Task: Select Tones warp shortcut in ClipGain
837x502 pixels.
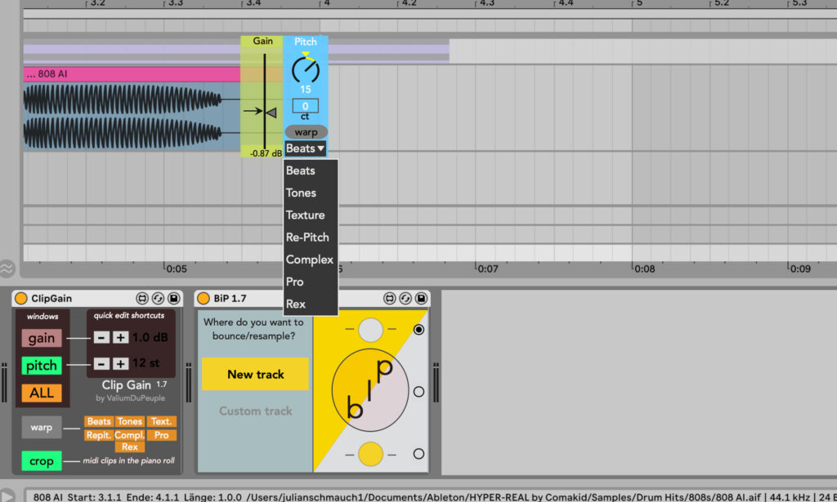Action: pos(130,421)
